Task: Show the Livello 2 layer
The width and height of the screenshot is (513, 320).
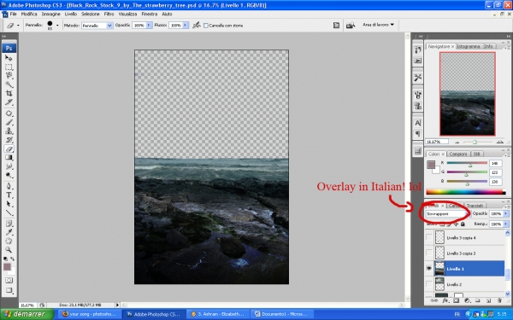Action: pos(429,284)
